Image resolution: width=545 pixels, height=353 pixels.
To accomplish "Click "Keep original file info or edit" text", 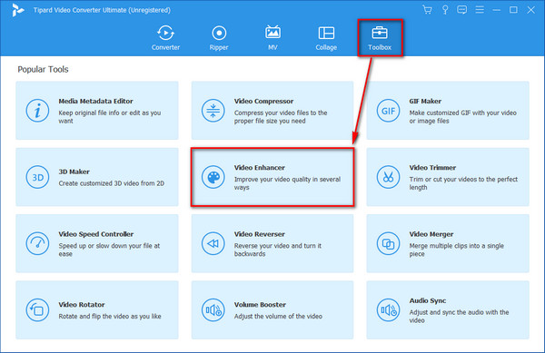I will click(110, 117).
